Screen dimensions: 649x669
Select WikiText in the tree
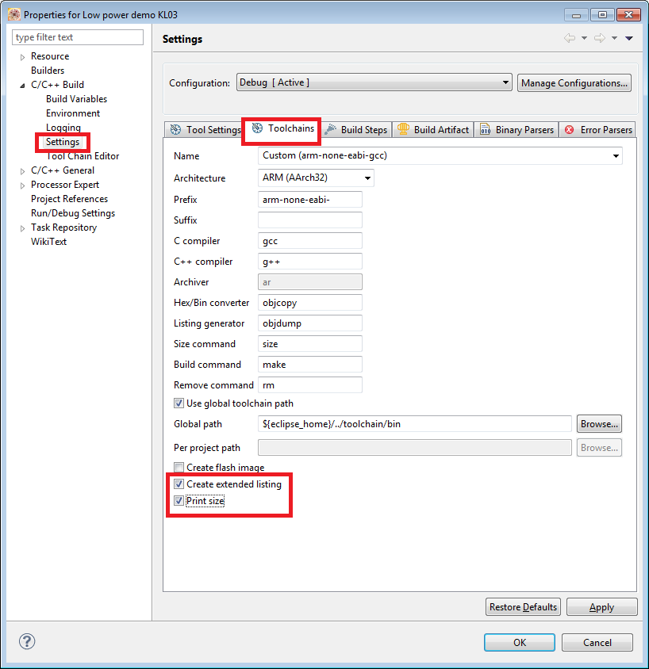(48, 242)
